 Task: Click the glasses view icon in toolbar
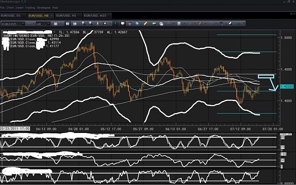coord(29,24)
